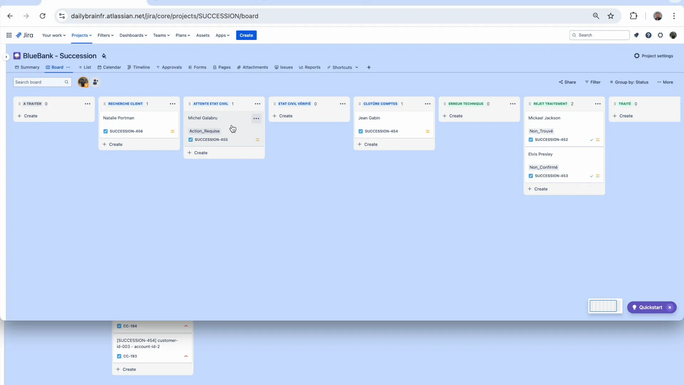
Task: Open Chrome extensions puzzle icon
Action: (x=633, y=16)
